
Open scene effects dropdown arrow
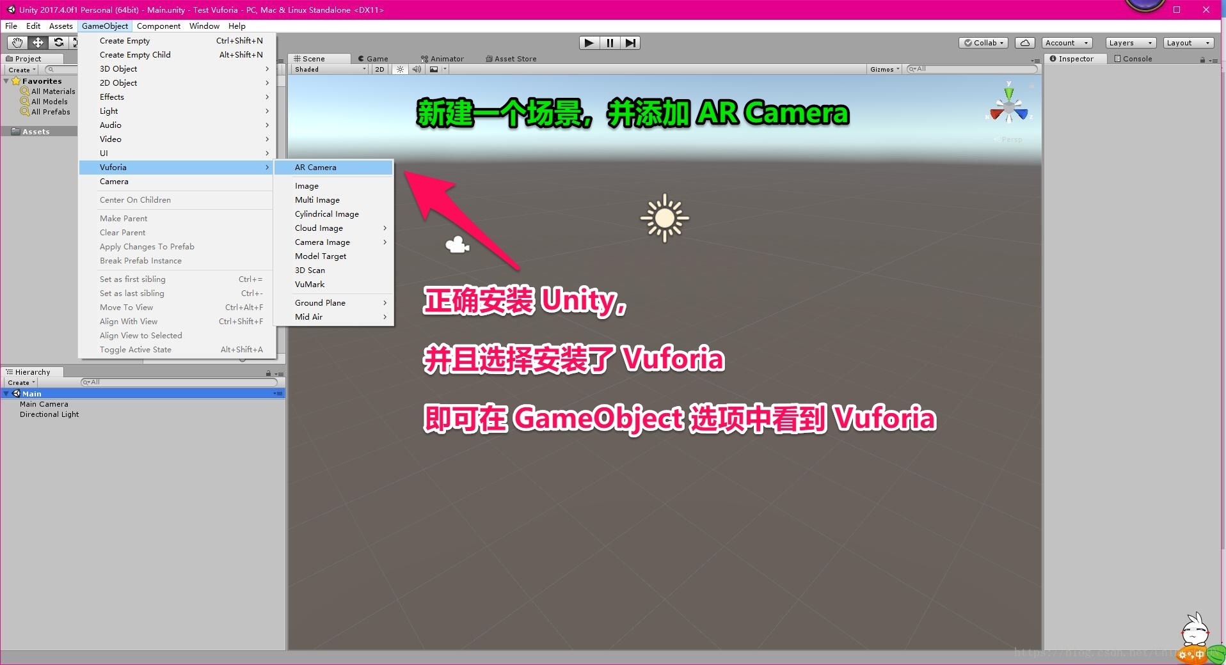coord(445,69)
